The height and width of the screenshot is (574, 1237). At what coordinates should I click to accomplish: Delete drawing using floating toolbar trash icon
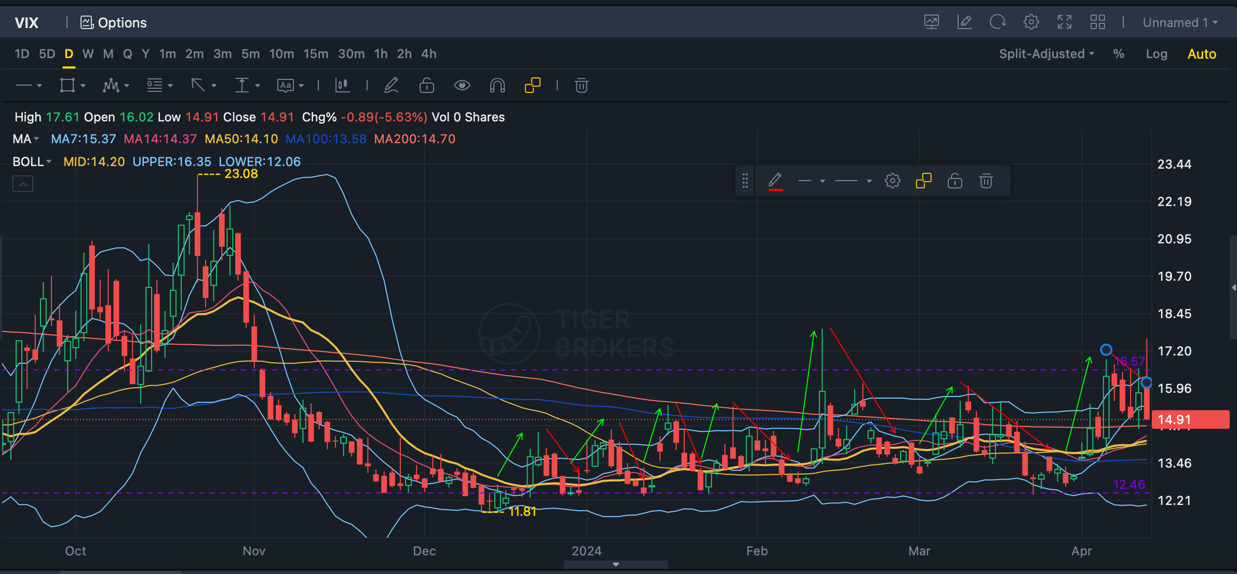[x=986, y=181]
